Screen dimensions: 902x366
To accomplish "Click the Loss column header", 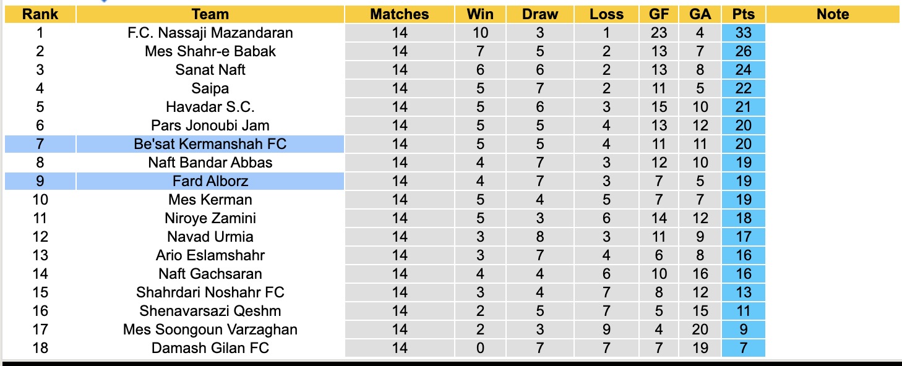I will (606, 14).
